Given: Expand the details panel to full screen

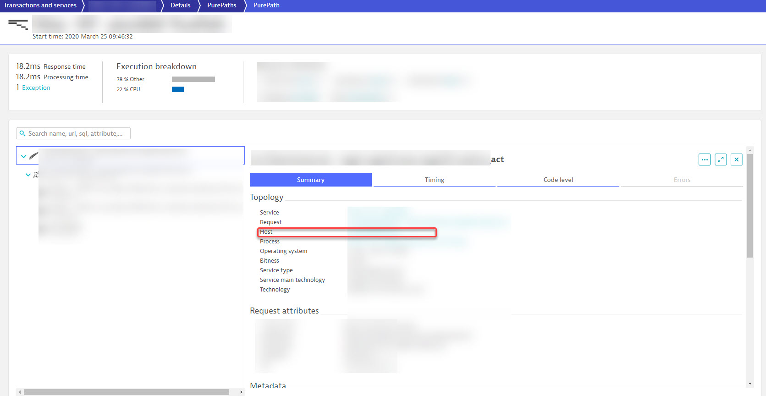Looking at the screenshot, I should (x=721, y=159).
